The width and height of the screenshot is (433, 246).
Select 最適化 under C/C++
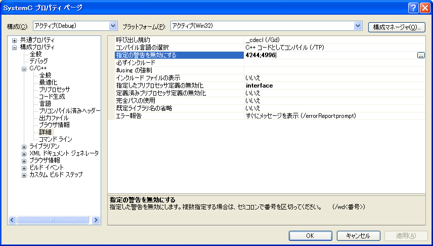coord(49,83)
